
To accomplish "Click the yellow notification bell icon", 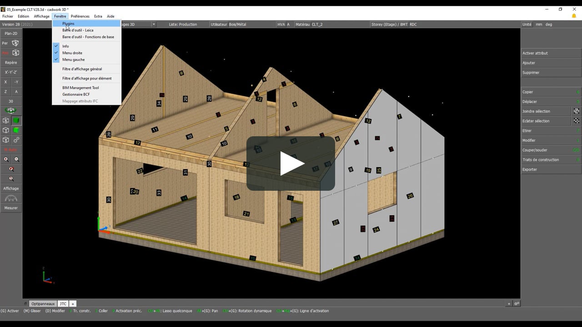I will click(x=574, y=16).
